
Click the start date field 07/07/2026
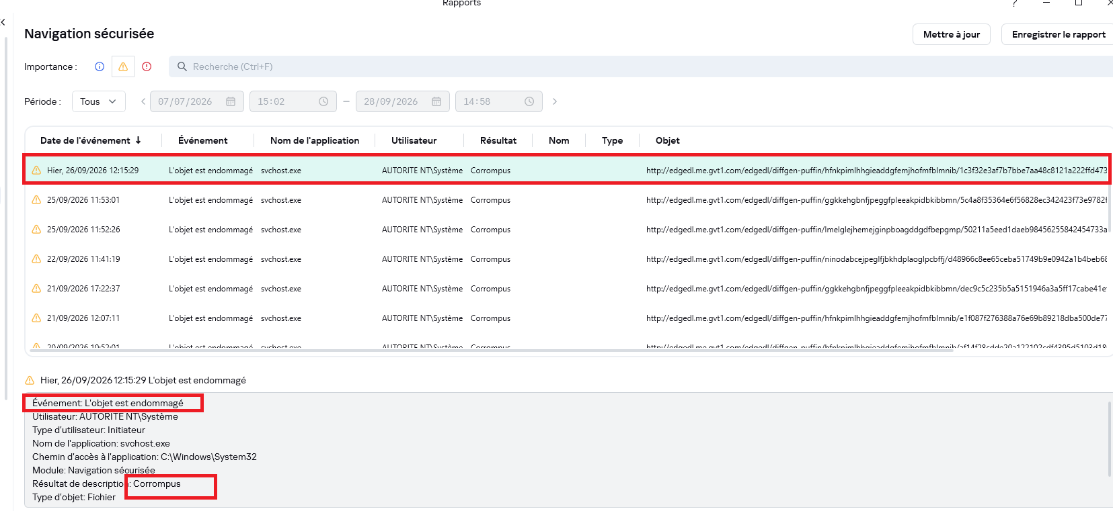(x=196, y=101)
